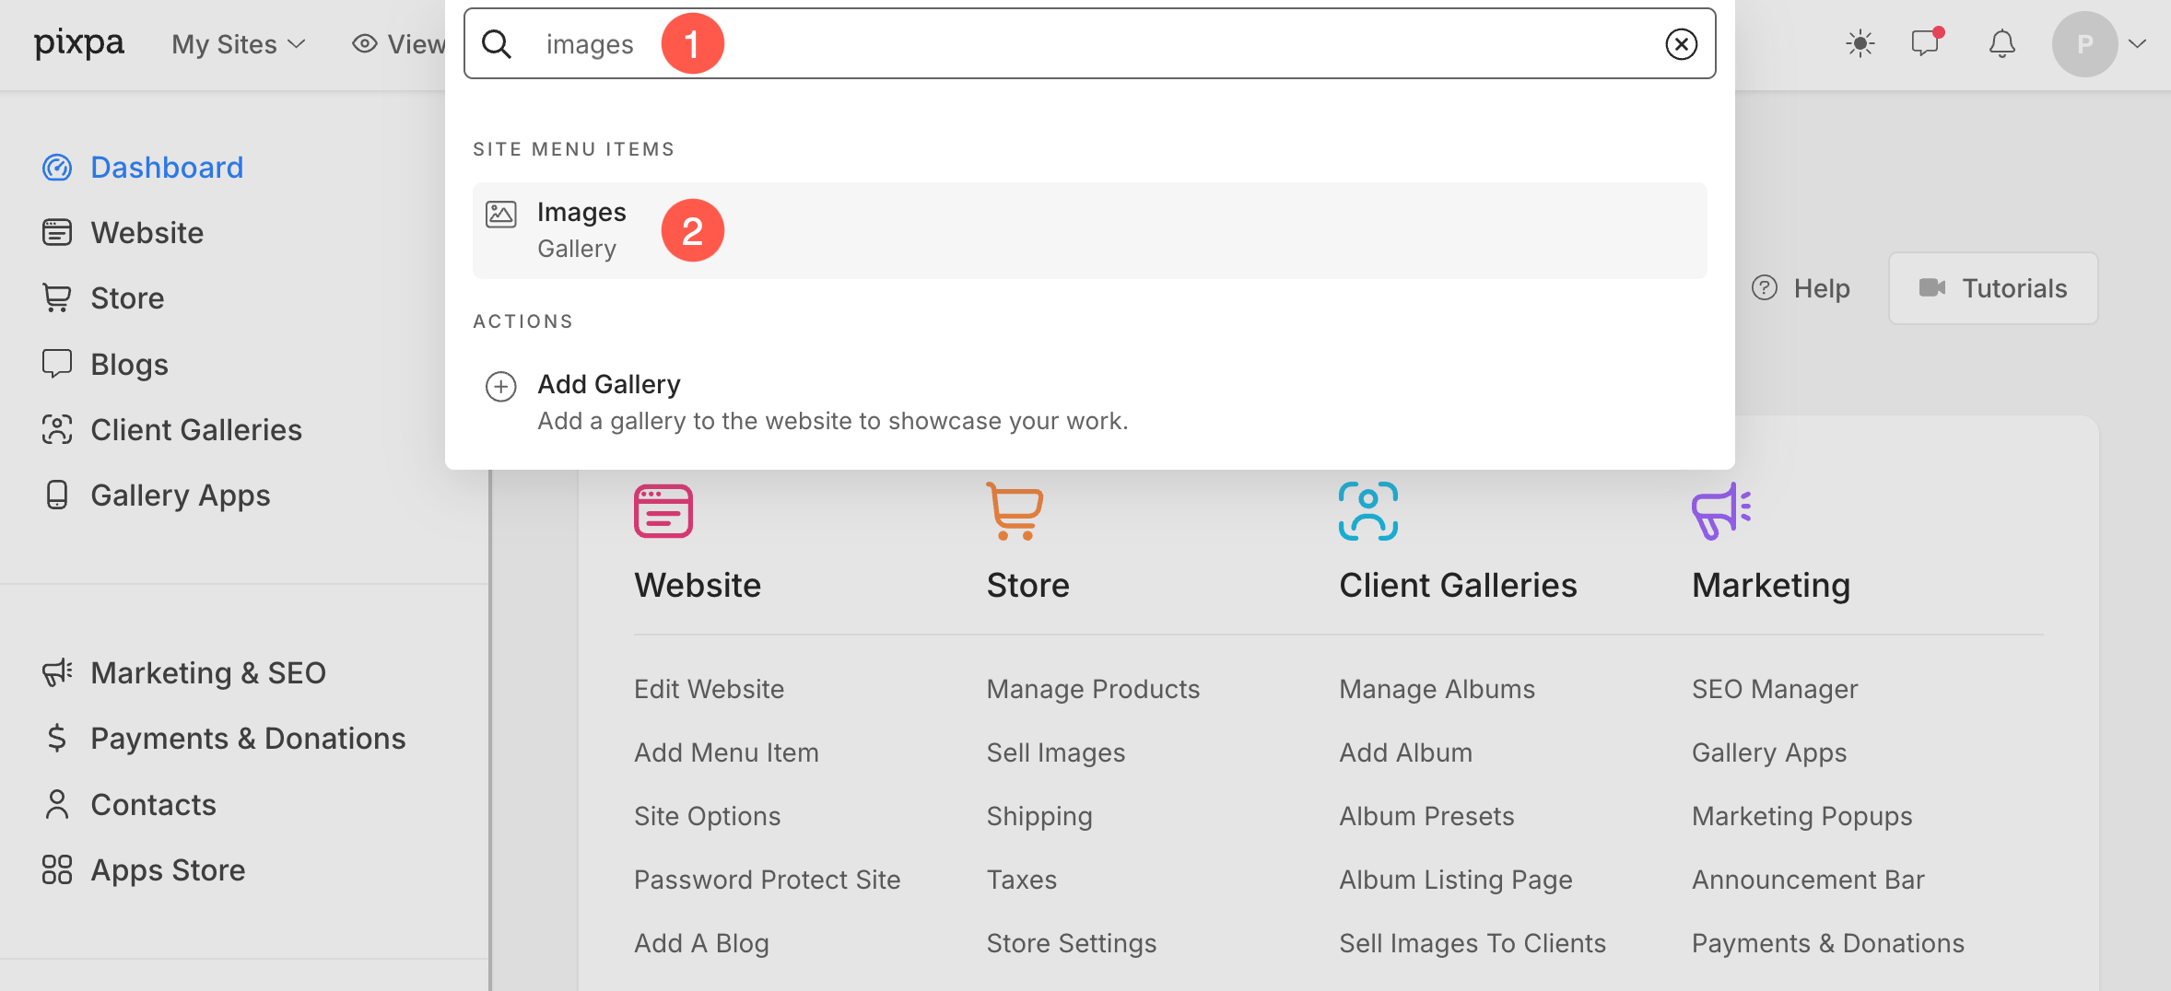Open the Album Listing Page link
This screenshot has height=991, width=2171.
point(1455,880)
